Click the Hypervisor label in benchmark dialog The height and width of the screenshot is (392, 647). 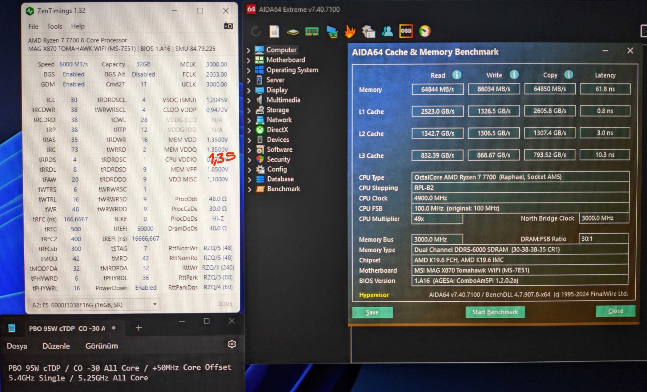[374, 295]
